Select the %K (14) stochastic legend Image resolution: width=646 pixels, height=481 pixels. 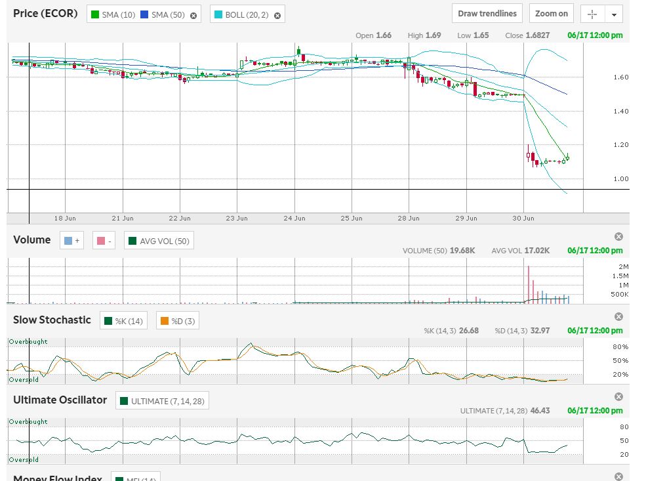(123, 321)
